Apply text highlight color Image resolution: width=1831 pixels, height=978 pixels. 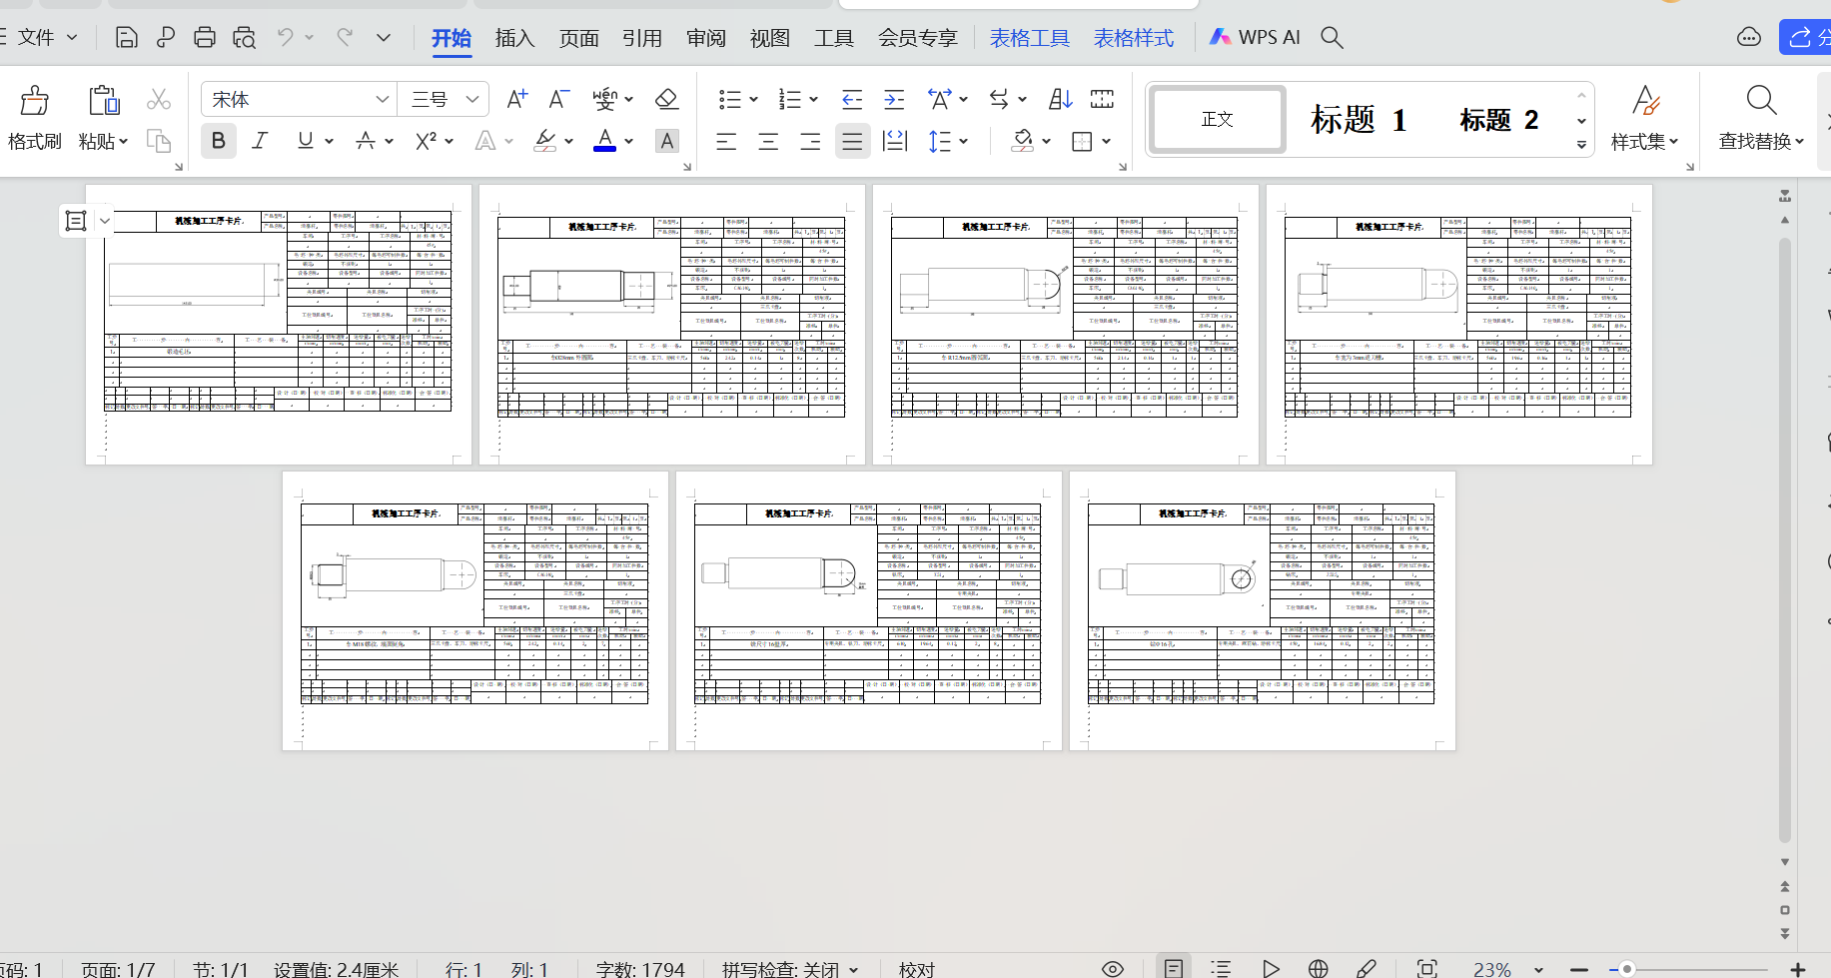tap(545, 141)
